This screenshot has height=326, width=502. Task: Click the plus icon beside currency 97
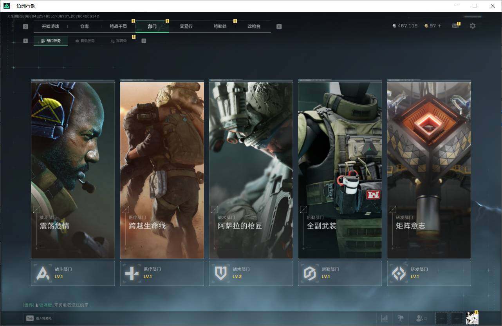(440, 26)
